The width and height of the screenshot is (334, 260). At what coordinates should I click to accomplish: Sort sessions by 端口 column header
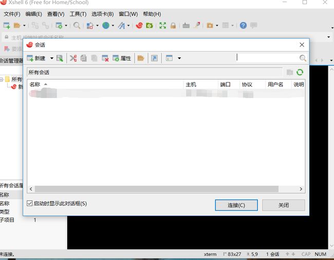pyautogui.click(x=229, y=85)
